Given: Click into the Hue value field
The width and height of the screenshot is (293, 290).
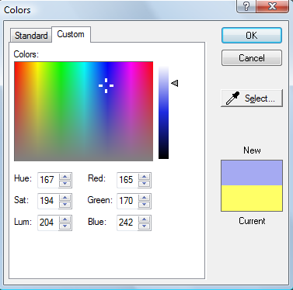Looking at the screenshot, I should pyautogui.click(x=48, y=180).
